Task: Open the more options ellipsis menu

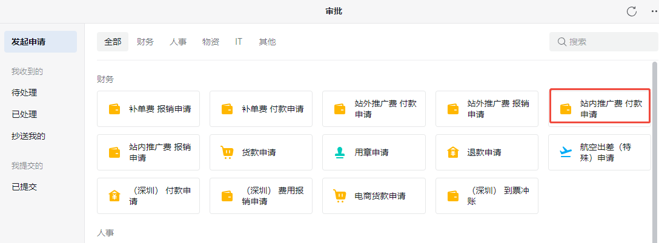Action: click(652, 11)
